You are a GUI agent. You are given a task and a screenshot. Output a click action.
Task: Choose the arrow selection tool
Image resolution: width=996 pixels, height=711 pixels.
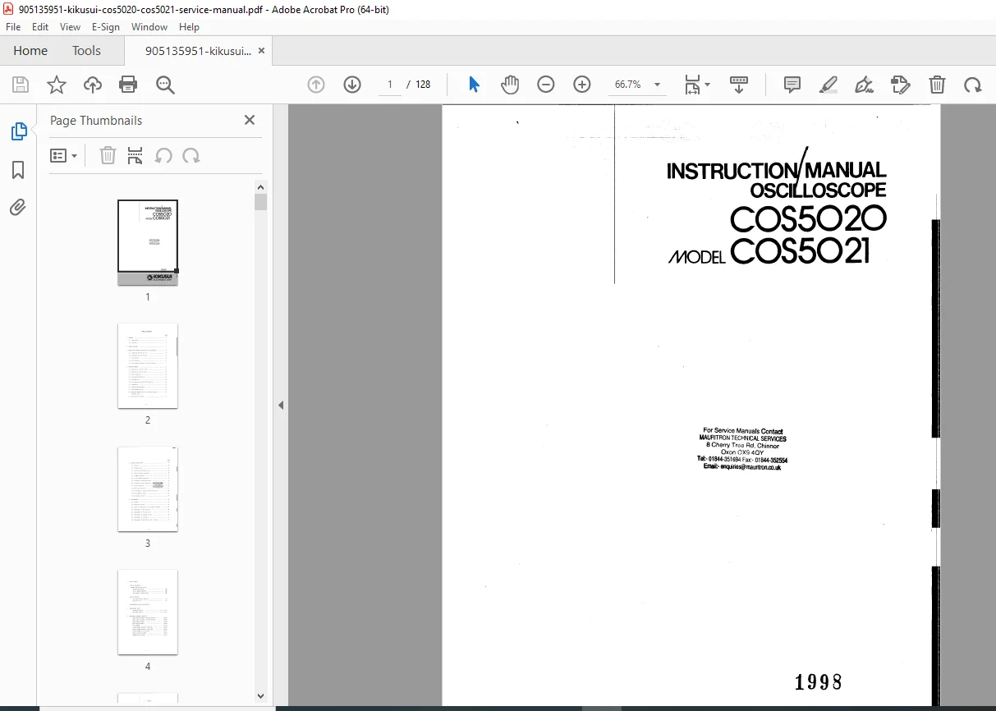pos(474,85)
